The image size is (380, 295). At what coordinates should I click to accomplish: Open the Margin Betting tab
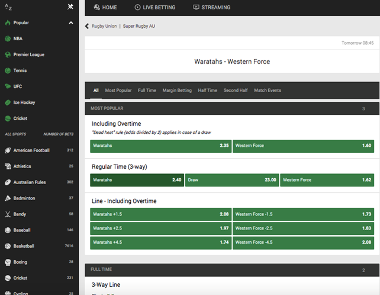tap(177, 90)
